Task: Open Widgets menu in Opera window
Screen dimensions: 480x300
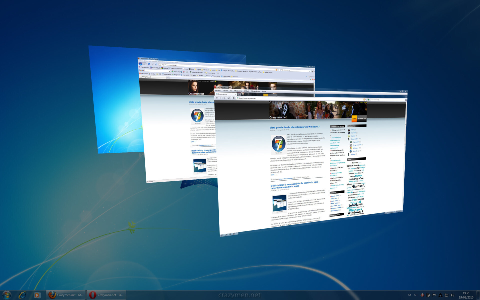Action: coord(247,91)
